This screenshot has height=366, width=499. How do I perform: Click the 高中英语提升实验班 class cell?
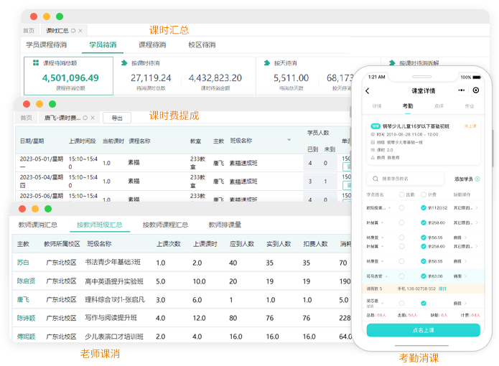pyautogui.click(x=114, y=281)
